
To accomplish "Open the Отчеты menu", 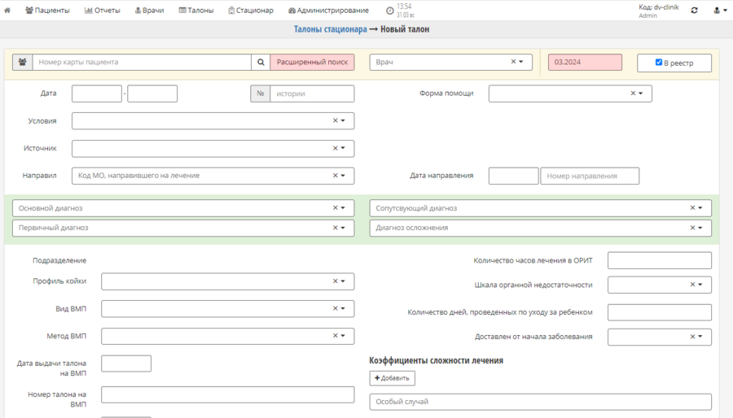I will [x=102, y=11].
